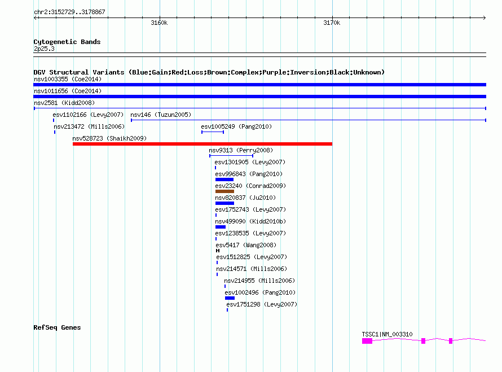Image resolution: width=502 pixels, height=372 pixels.
Task: Open the nsv1011656 (Coe2014) variant label
Action: click(x=68, y=91)
